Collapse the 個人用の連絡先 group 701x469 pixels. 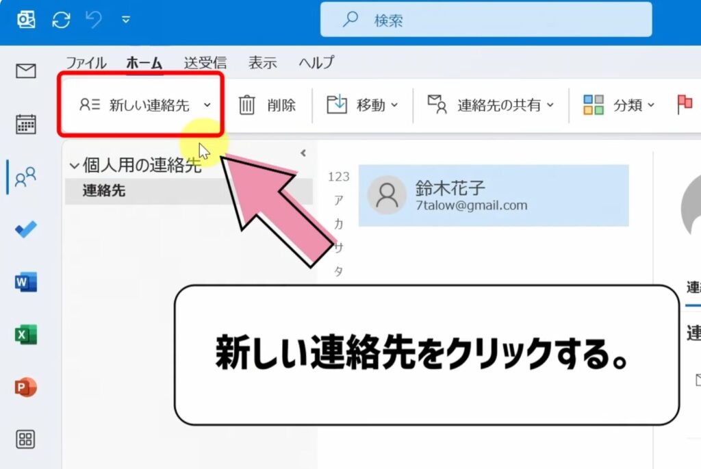click(x=75, y=164)
